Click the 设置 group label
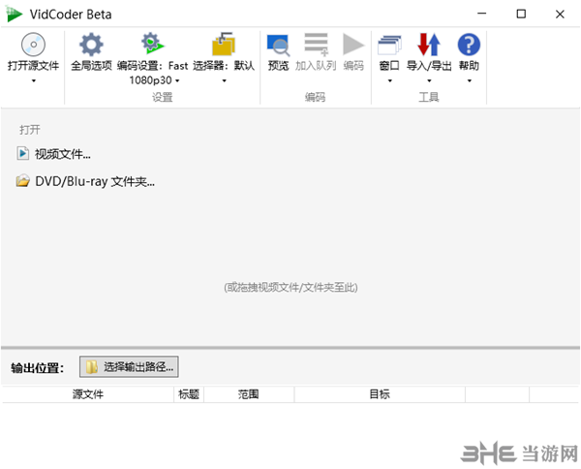The height and width of the screenshot is (469, 581). pos(163,97)
